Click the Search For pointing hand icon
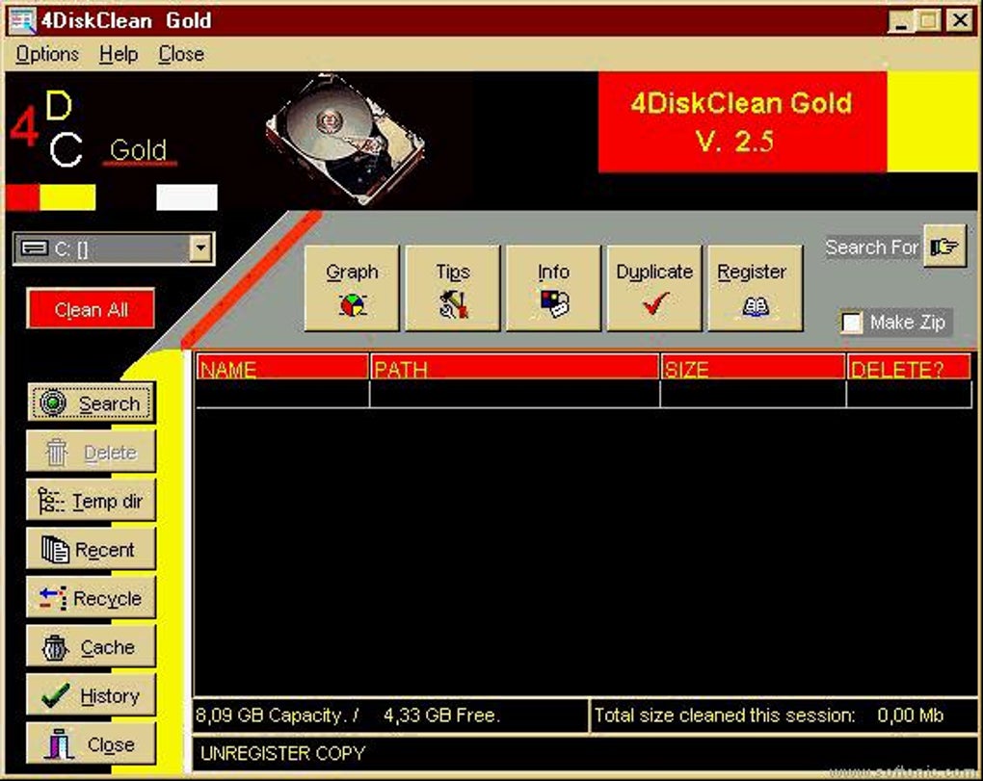The width and height of the screenshot is (983, 781). coord(944,247)
